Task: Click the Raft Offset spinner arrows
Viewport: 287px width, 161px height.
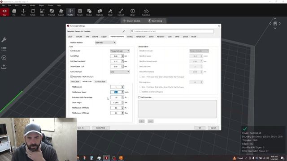Action: (x=122, y=56)
